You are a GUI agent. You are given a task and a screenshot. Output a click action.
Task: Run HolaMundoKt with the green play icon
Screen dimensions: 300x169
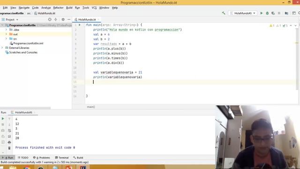pyautogui.click(x=262, y=13)
